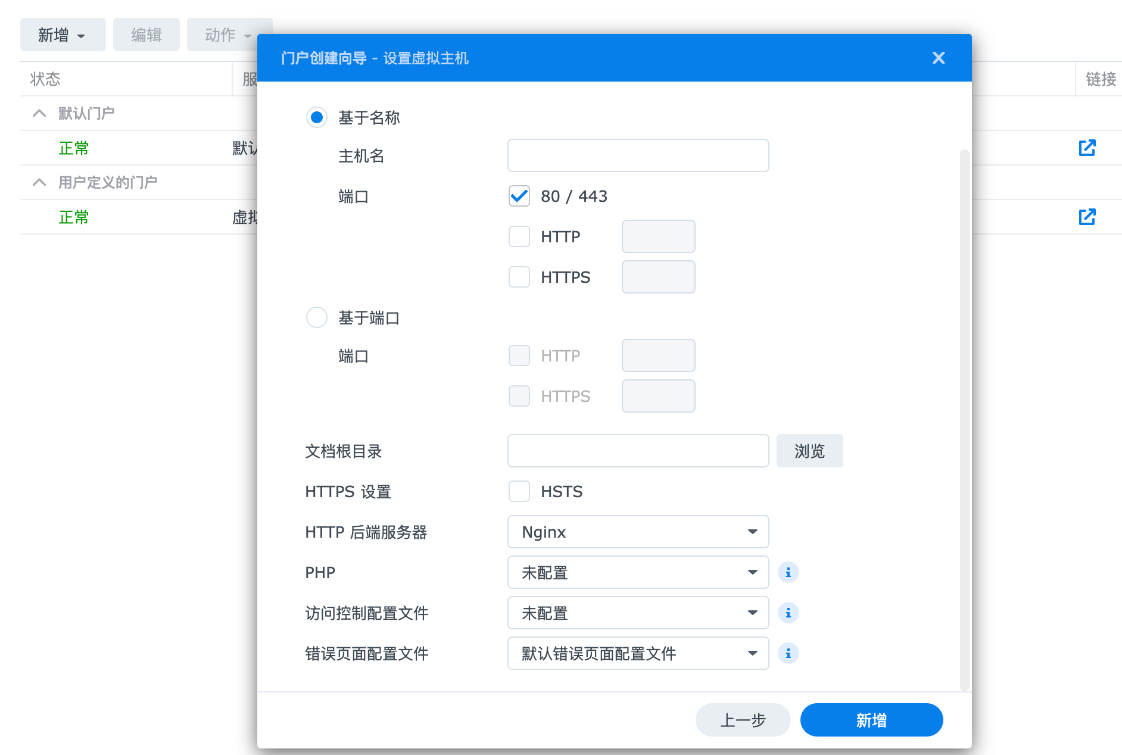Click the 链接 column header
This screenshot has width=1122, height=755.
pyautogui.click(x=1099, y=79)
